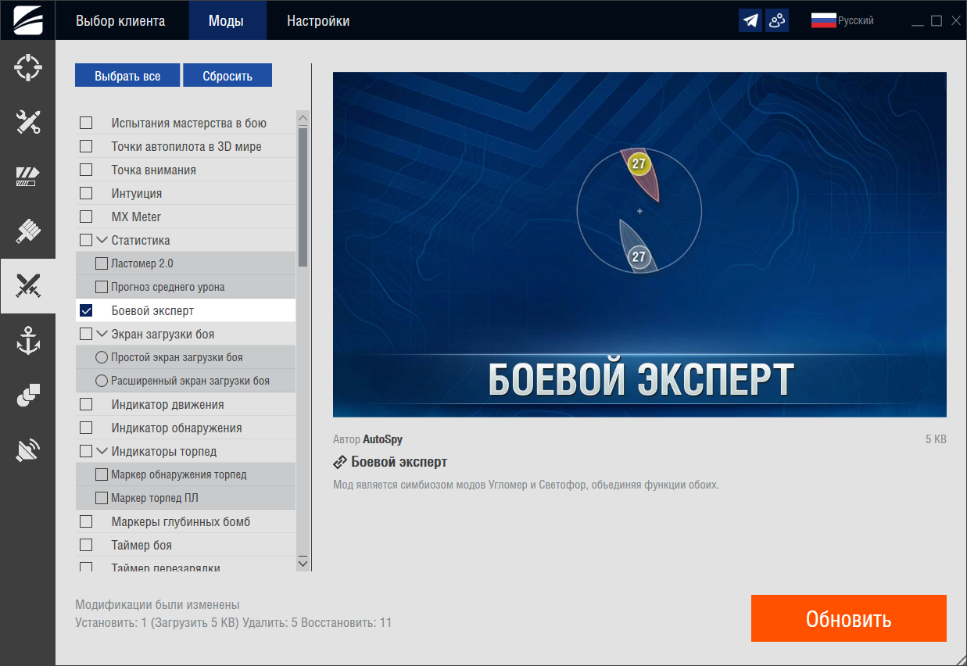967x666 pixels.
Task: Tick the Таймер боя checkbox
Action: point(86,545)
